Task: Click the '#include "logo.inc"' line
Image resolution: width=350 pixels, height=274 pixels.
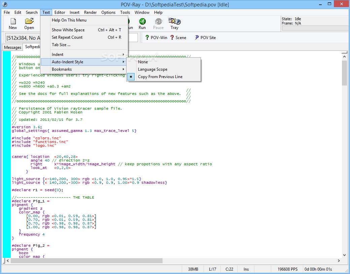Action: [x=34, y=146]
